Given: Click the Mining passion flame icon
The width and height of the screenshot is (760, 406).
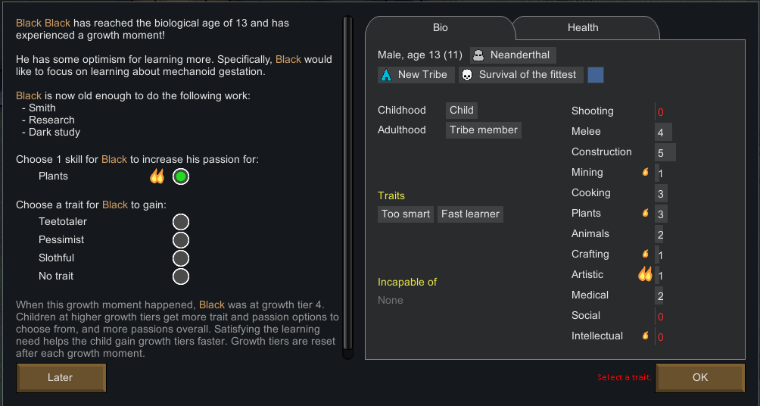Looking at the screenshot, I should (645, 172).
